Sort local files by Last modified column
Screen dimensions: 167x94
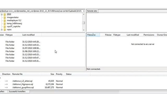pyautogui.click(x=32, y=35)
